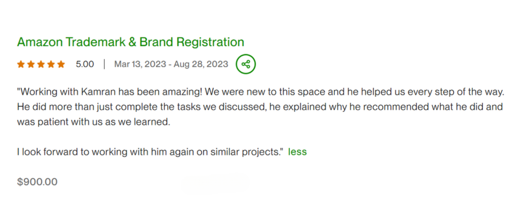Click the word "Registration" in the title
Viewport: 528px width, 211px height.
click(x=211, y=42)
